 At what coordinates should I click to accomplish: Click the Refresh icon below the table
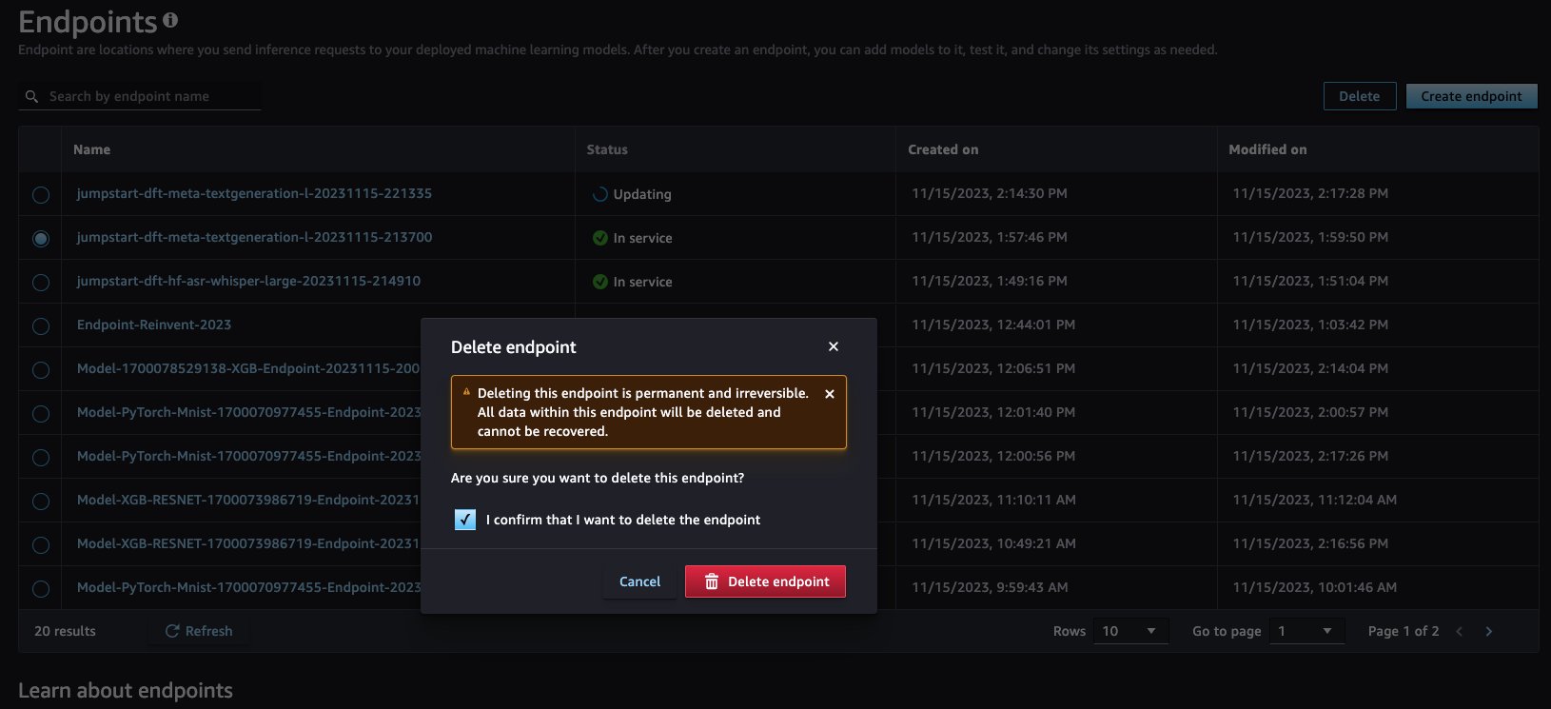pyautogui.click(x=172, y=631)
